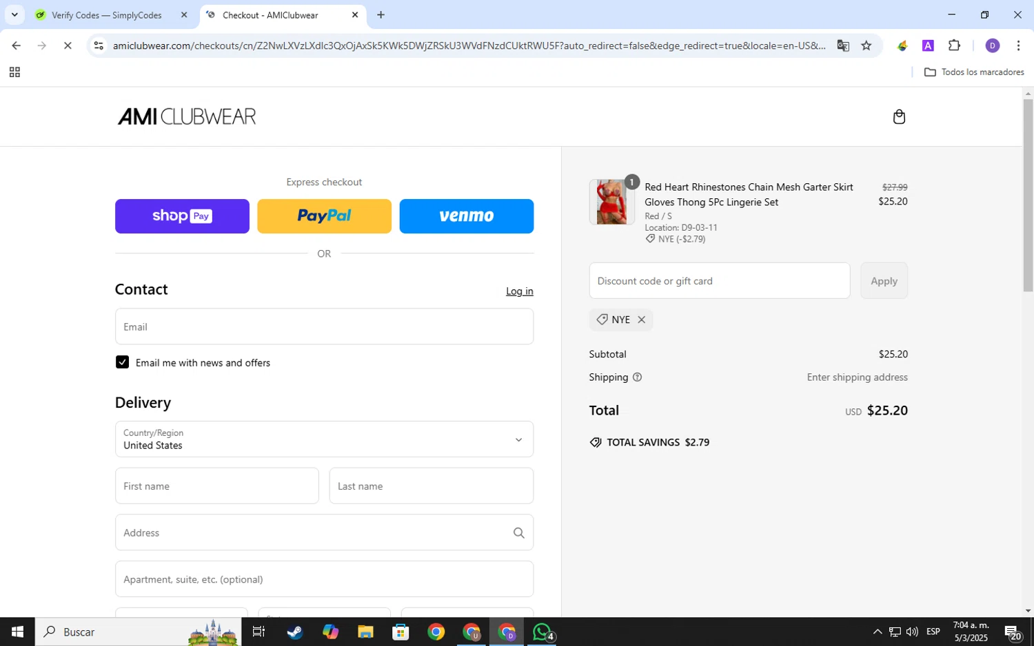Stop loading the page

pos(68,45)
